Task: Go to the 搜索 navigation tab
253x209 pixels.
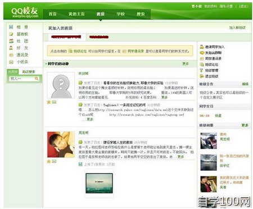Action: coord(141,14)
